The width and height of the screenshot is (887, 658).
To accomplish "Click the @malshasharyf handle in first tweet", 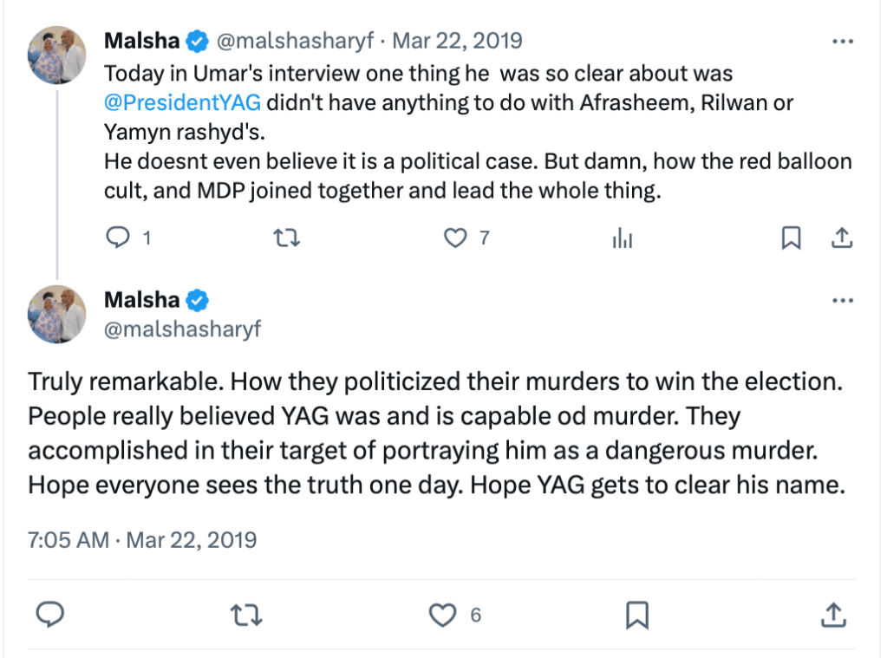I will [x=297, y=41].
